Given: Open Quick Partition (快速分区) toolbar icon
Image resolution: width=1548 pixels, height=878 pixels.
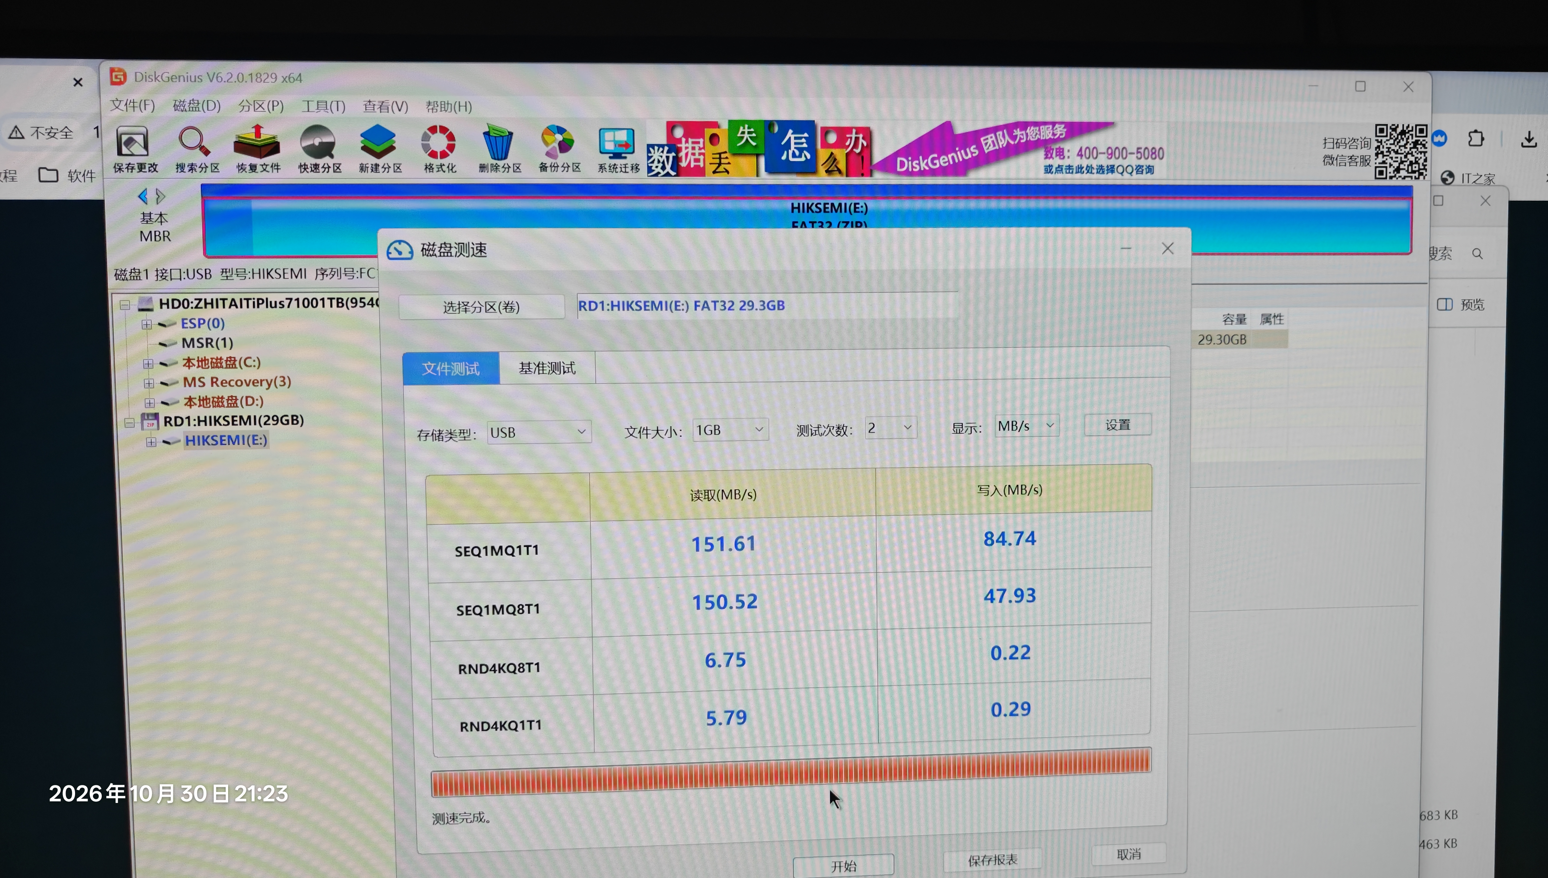Looking at the screenshot, I should 319,149.
